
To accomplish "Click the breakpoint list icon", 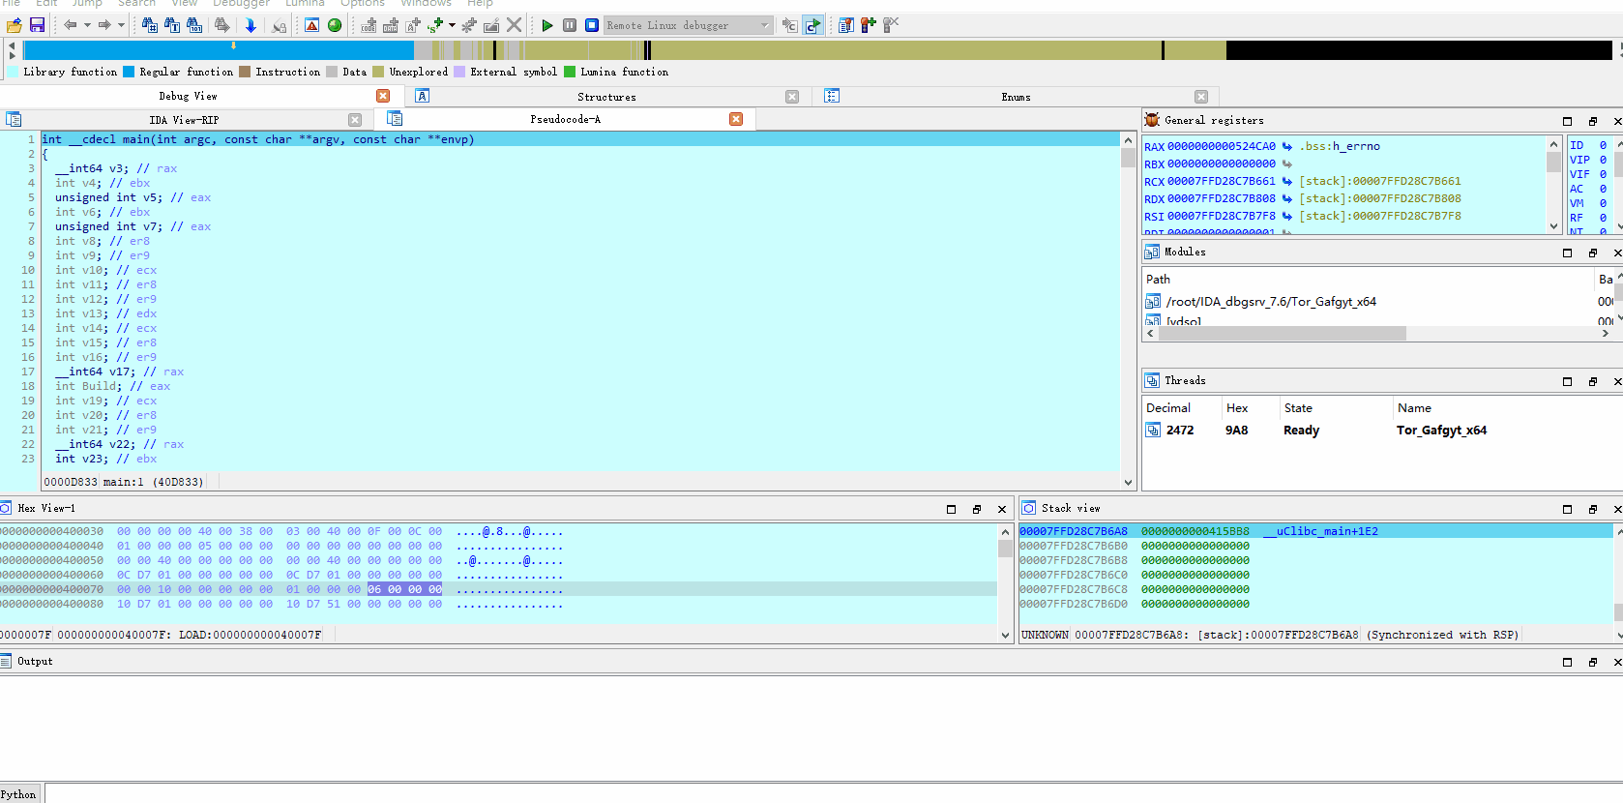I will tap(846, 25).
